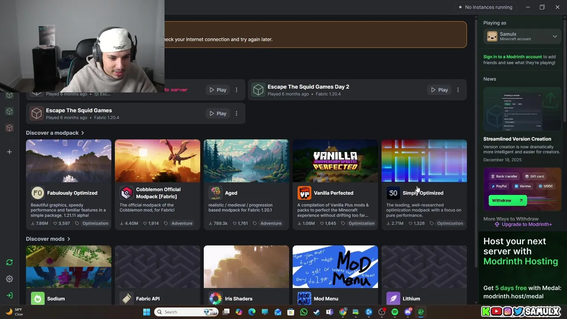Play Escape The Squid Games Day 2
Screen dimensions: 567x319
pyautogui.click(x=439, y=90)
